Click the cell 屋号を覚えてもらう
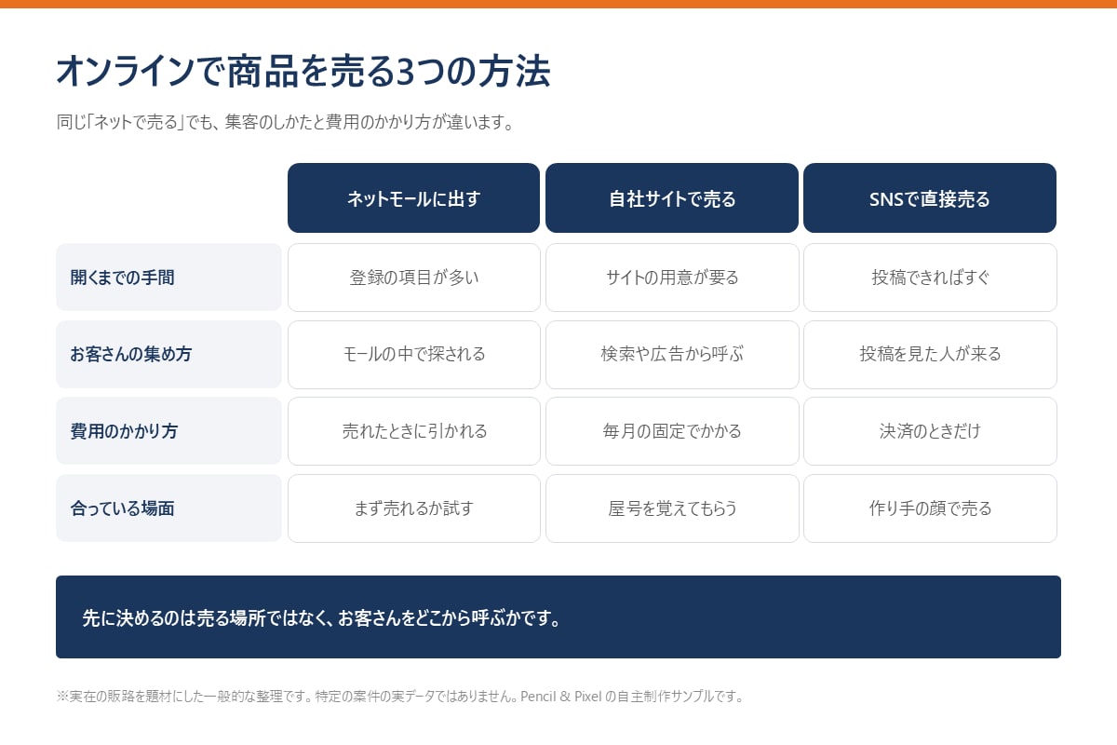Viewport: 1117px width, 745px height. pos(672,508)
